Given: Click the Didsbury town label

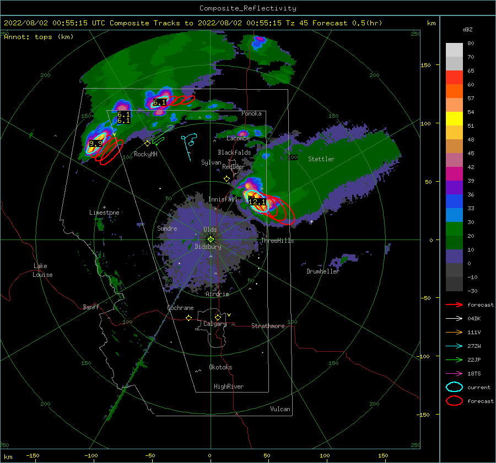Looking at the screenshot, I should pos(208,247).
